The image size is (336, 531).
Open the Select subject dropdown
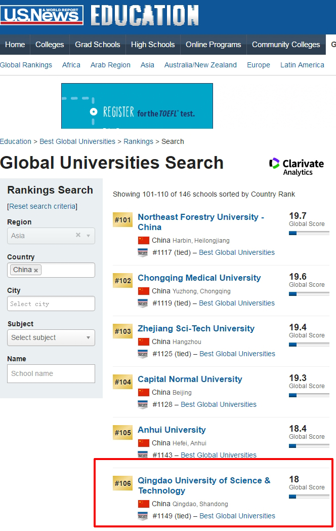51,337
